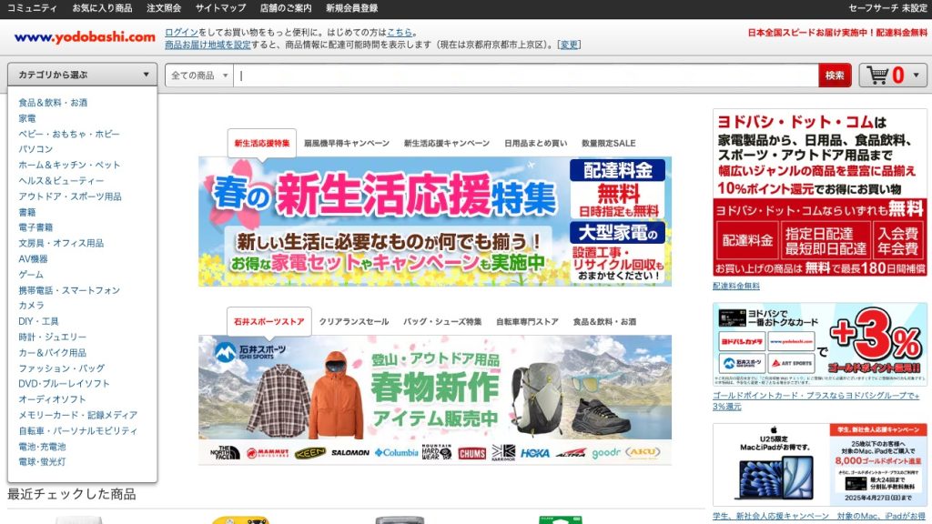Viewport: 932px width, 524px height.
Task: Open サイトマップ in top menu
Action: [220, 8]
